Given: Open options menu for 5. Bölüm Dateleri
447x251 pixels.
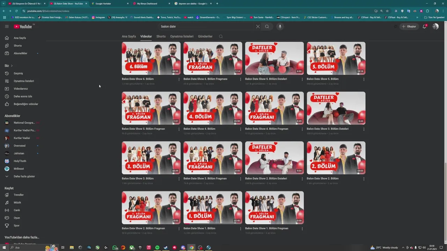Looking at the screenshot, I should [x=302, y=79].
